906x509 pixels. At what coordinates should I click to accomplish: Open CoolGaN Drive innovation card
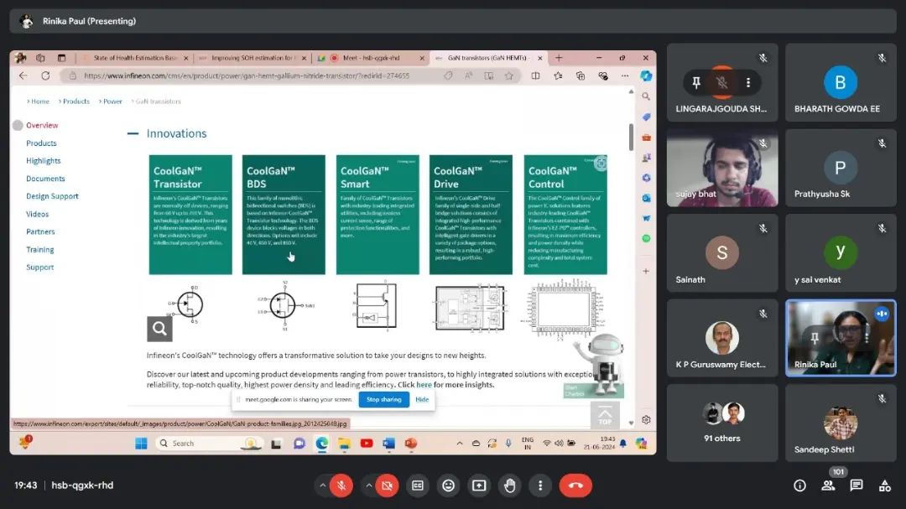(471, 215)
